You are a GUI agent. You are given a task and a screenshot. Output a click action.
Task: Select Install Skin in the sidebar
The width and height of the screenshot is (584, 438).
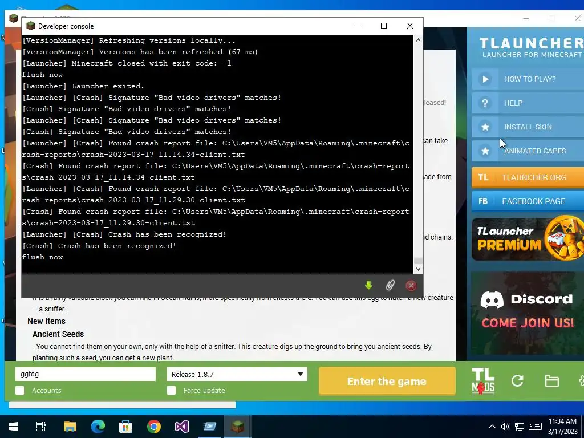click(528, 127)
